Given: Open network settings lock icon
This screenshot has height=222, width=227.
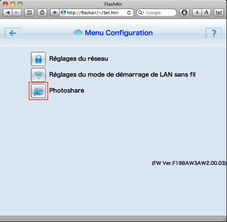Looking at the screenshot, I should point(39,59).
